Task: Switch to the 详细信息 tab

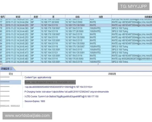Action: 5,69
